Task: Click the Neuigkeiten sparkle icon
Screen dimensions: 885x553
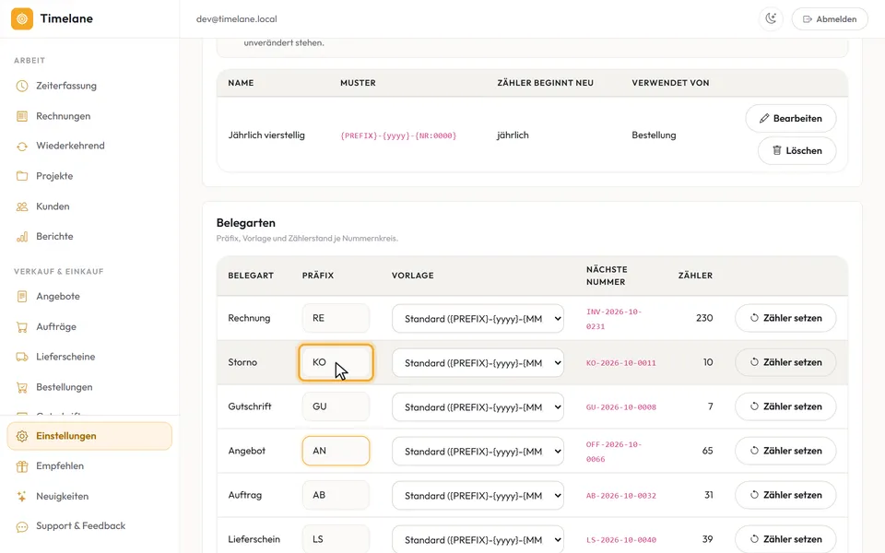Action: (22, 497)
